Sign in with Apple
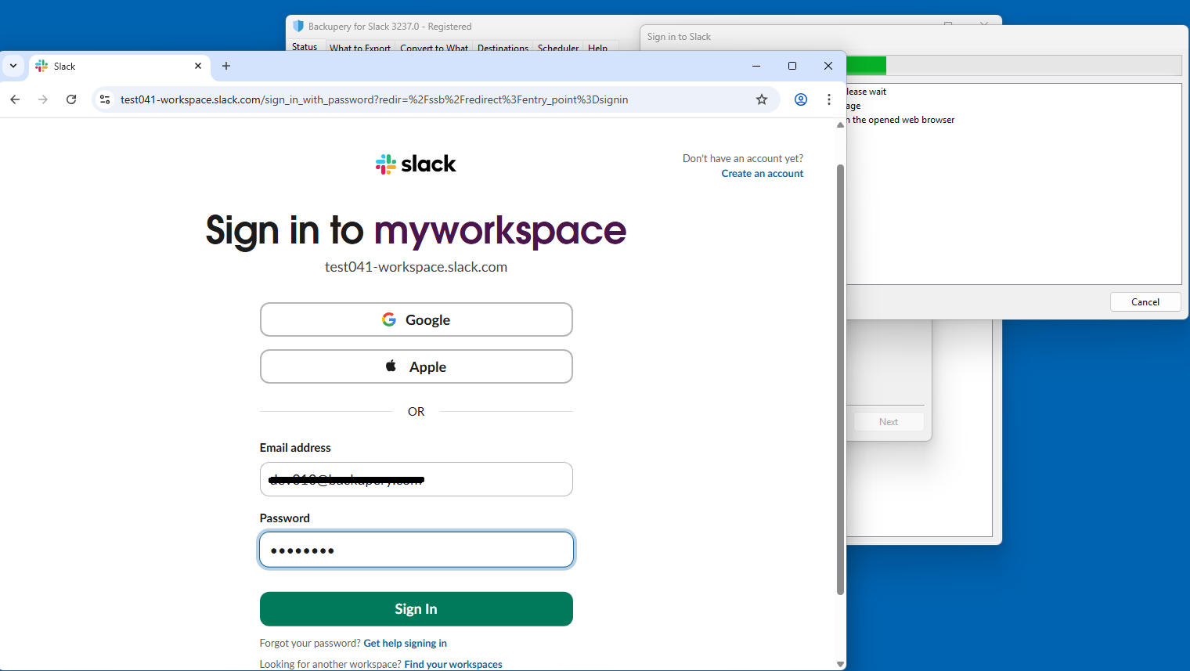Viewport: 1190px width, 671px height. [416, 366]
